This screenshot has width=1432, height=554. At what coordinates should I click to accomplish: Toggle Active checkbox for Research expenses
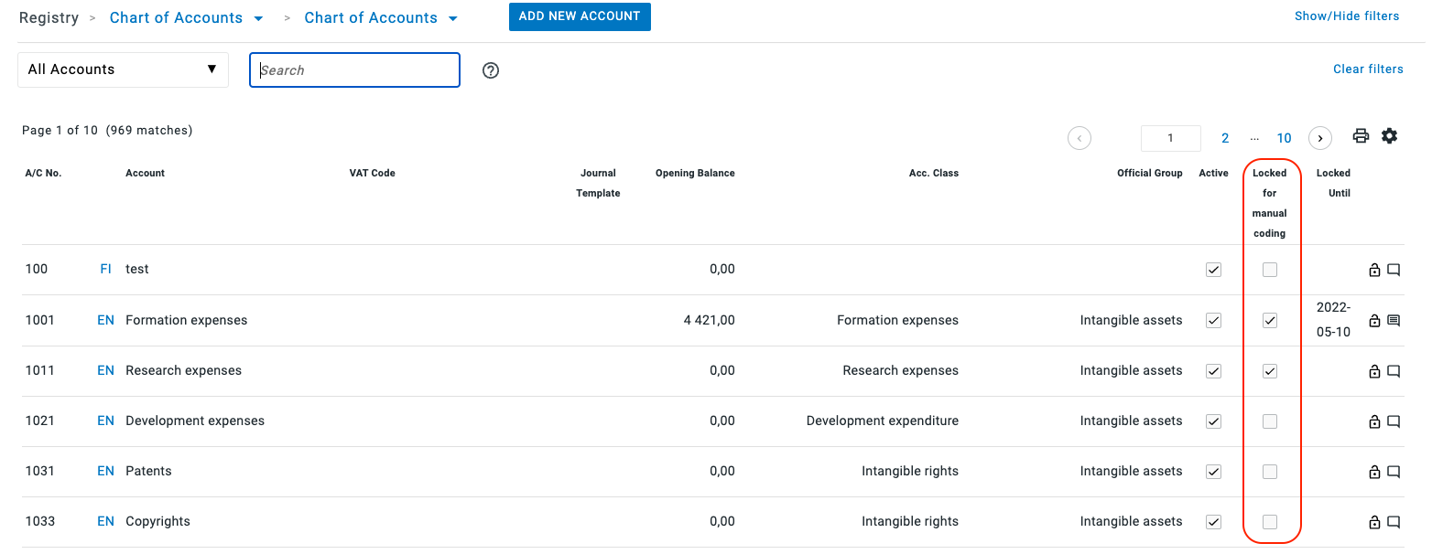click(x=1213, y=371)
